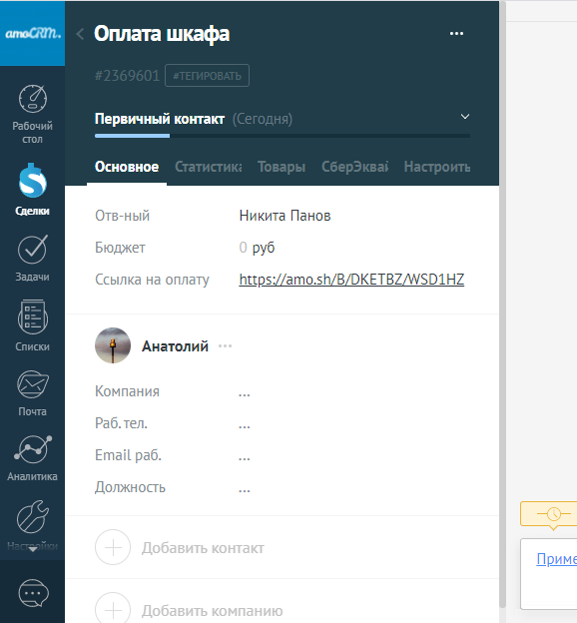577x623 pixels.
Task: Click the amoCRM logo
Action: tap(33, 33)
